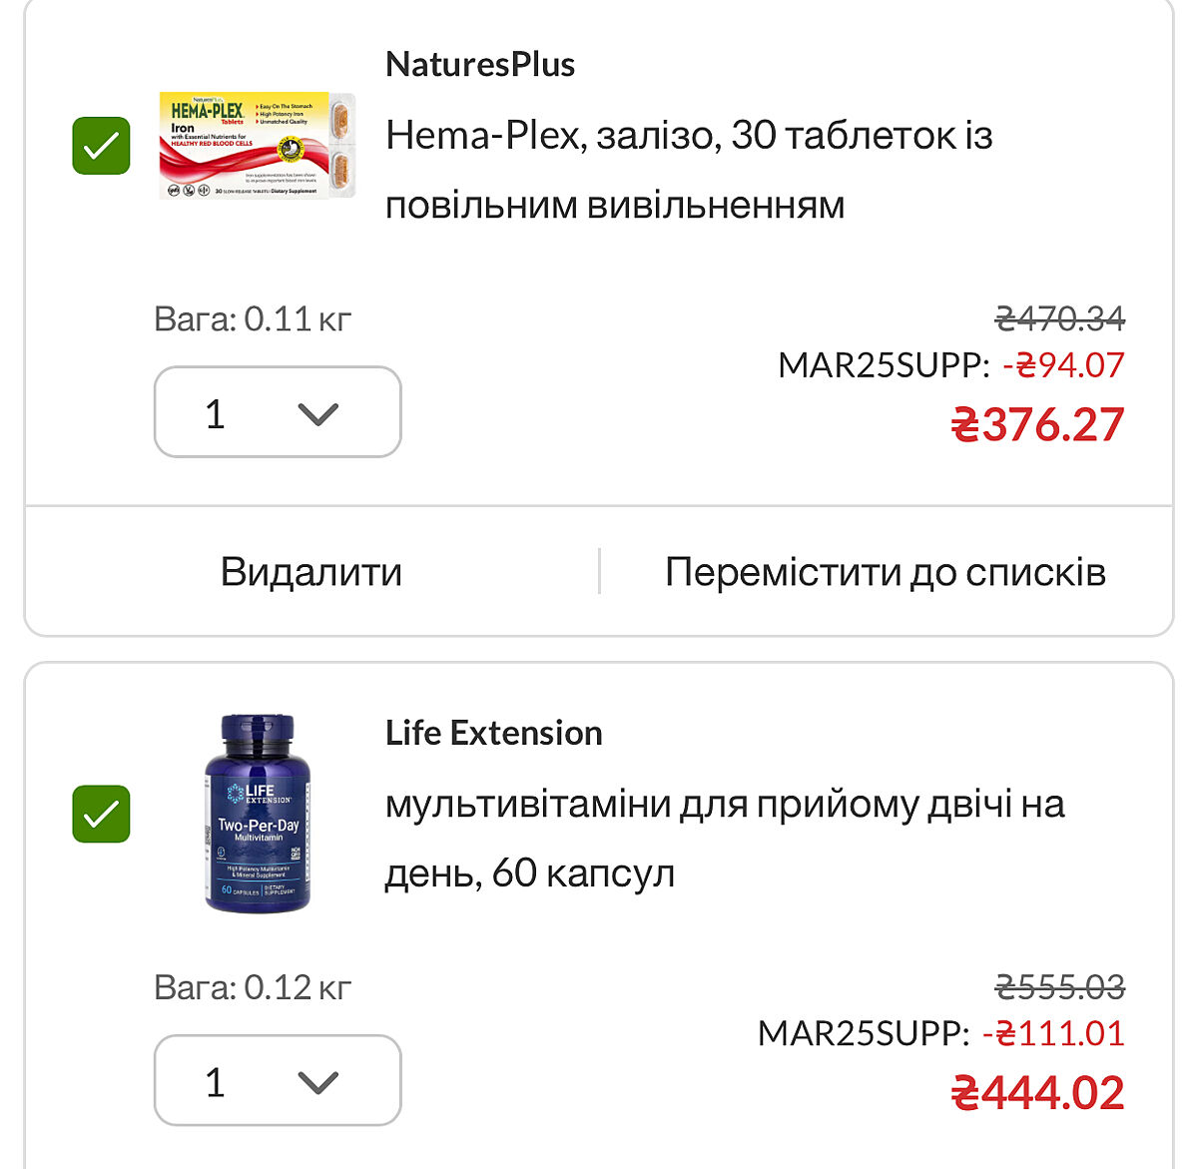This screenshot has height=1169, width=1198.
Task: Click the MAR25SUPP code on Life Extension
Action: (863, 1033)
